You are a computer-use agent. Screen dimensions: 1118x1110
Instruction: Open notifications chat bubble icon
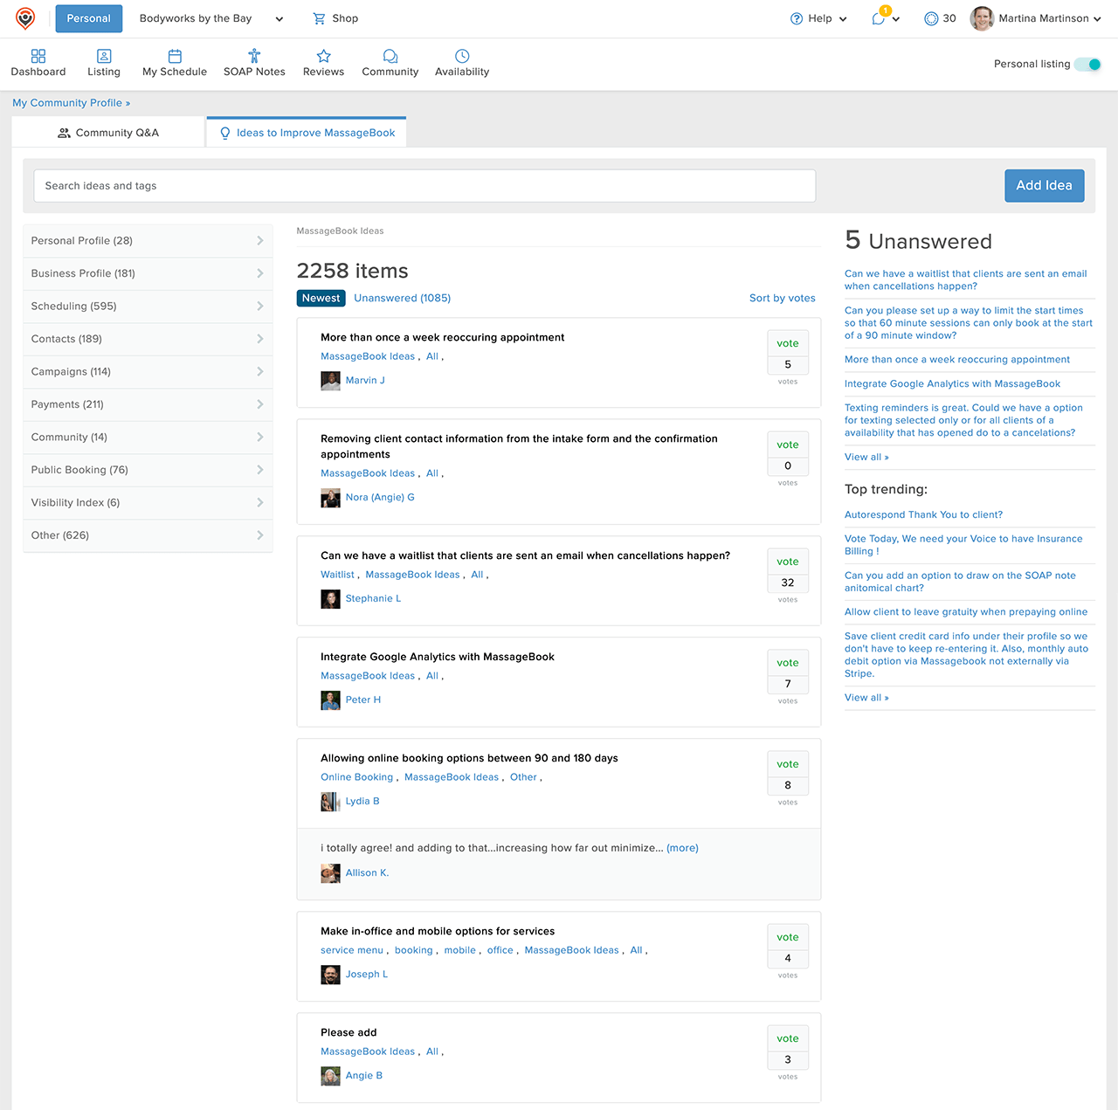[879, 18]
